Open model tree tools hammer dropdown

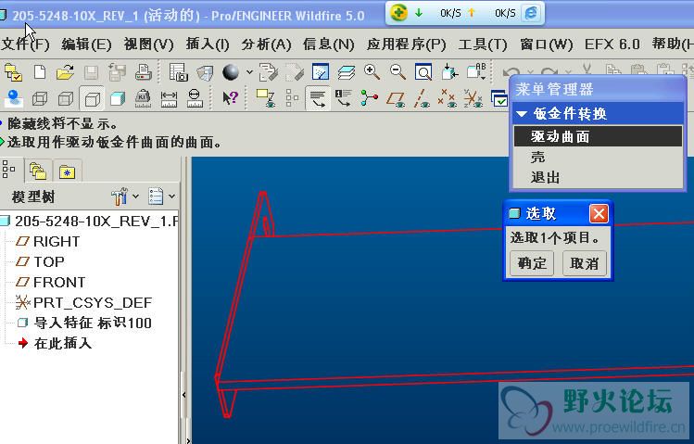pos(125,197)
